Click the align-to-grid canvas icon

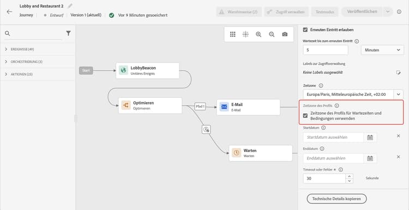tap(245, 34)
